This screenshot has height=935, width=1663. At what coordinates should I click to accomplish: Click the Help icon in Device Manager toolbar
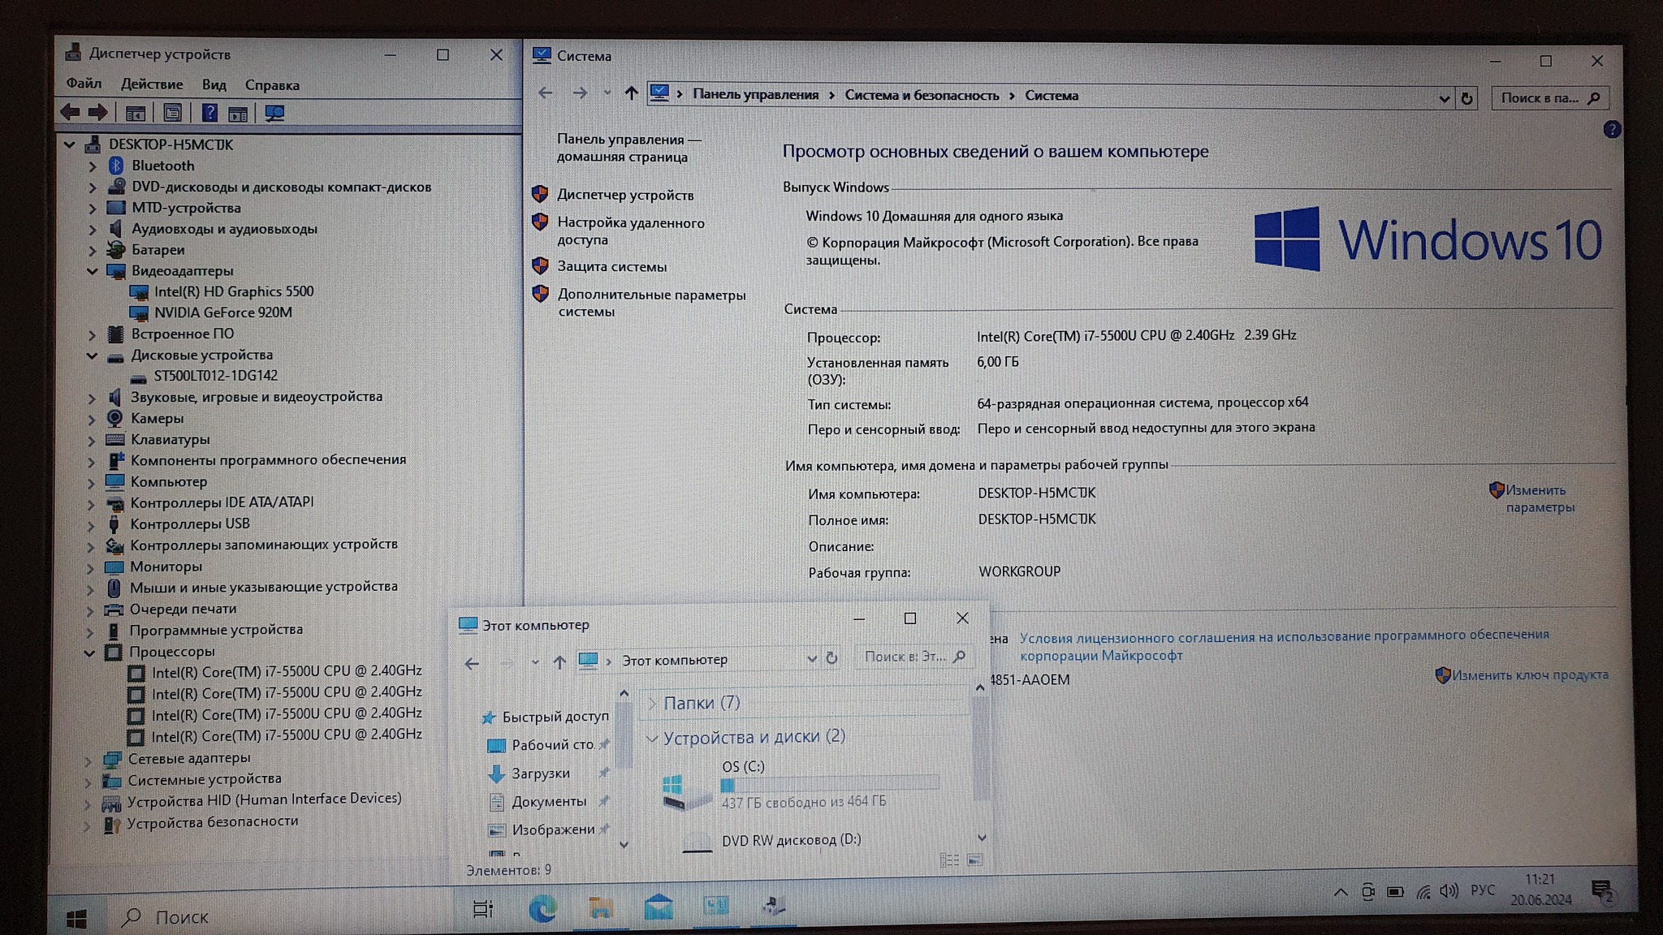point(209,113)
